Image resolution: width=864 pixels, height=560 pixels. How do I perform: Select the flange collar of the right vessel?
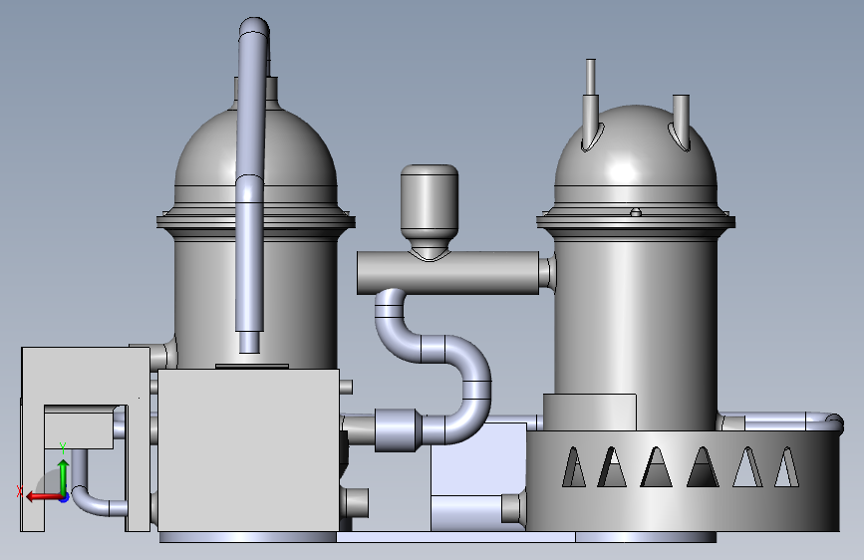pyautogui.click(x=636, y=221)
